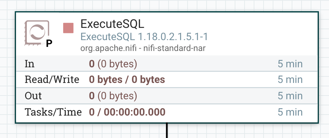The height and width of the screenshot is (138, 329).
Task: Click the Out value 0 (0 bytes)
Action: [x=113, y=96]
